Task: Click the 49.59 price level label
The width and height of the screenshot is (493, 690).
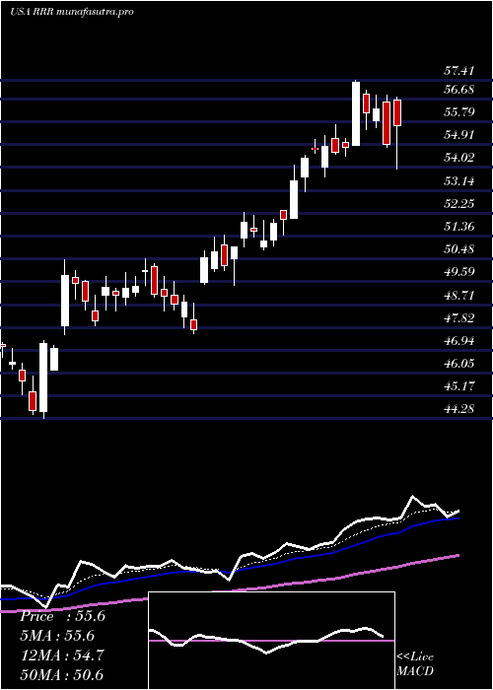Action: [458, 271]
